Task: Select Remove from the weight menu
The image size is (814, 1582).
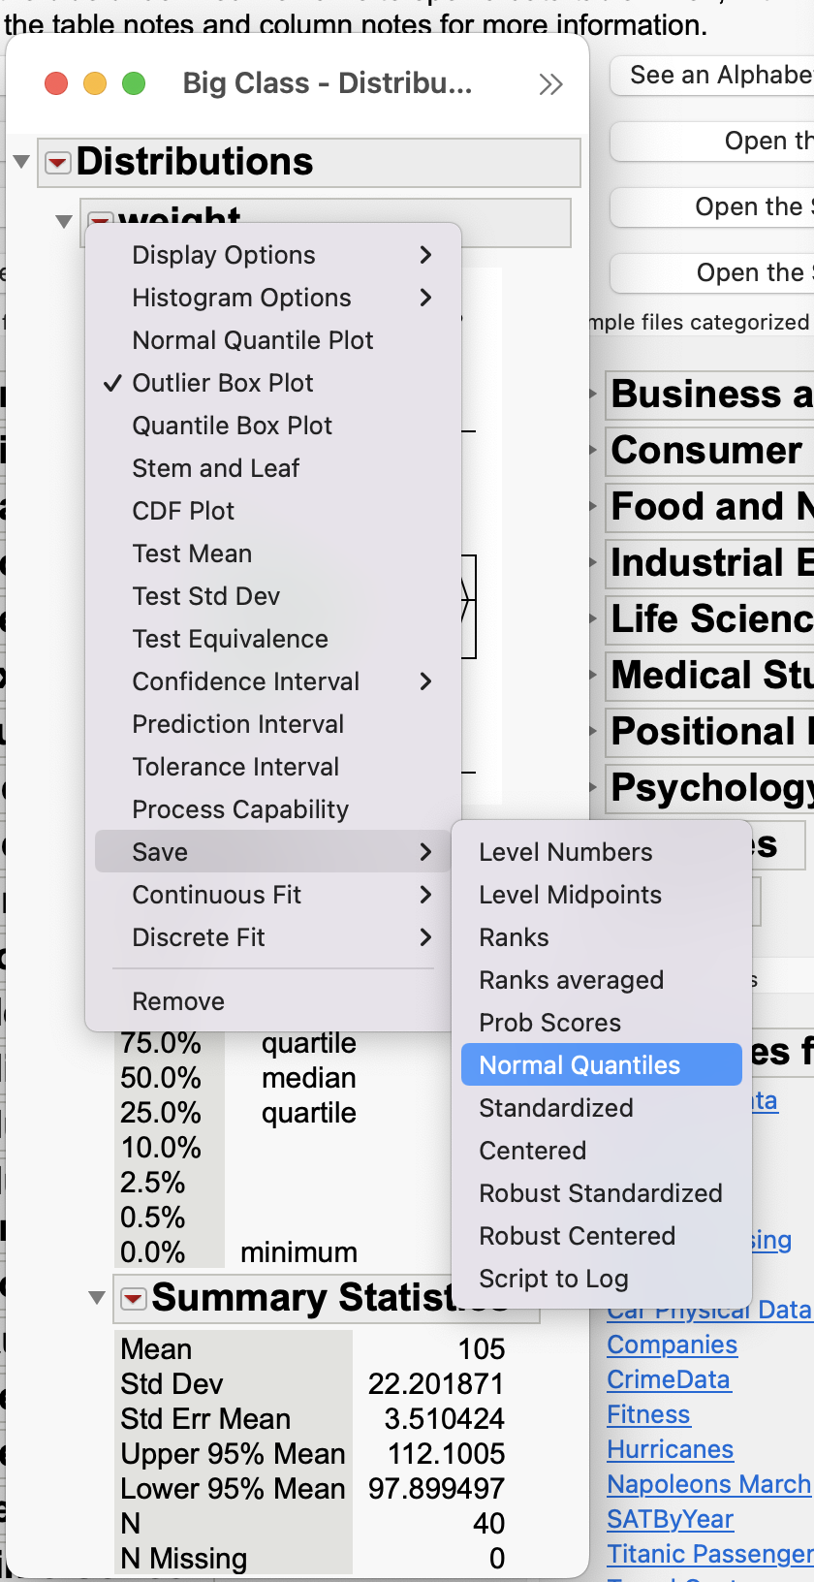Action: pyautogui.click(x=178, y=1001)
